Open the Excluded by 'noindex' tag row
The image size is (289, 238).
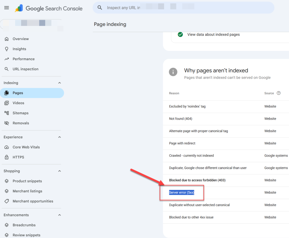226,106
